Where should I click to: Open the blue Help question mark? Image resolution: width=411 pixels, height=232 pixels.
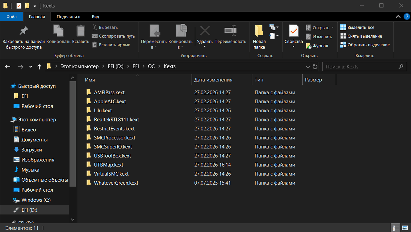point(407,17)
